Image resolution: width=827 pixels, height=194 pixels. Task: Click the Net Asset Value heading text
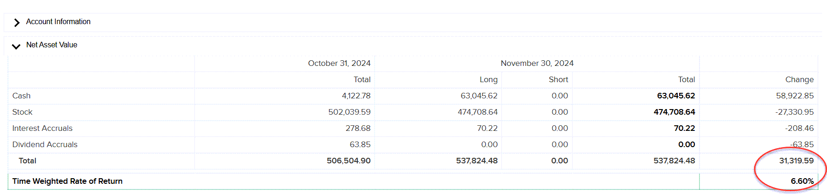click(x=52, y=45)
